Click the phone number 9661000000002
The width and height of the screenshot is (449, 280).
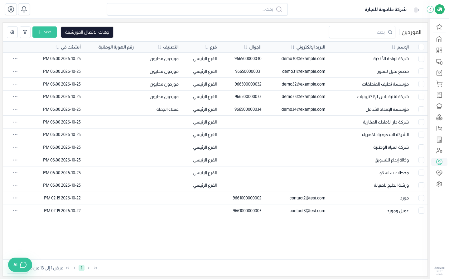pyautogui.click(x=247, y=198)
